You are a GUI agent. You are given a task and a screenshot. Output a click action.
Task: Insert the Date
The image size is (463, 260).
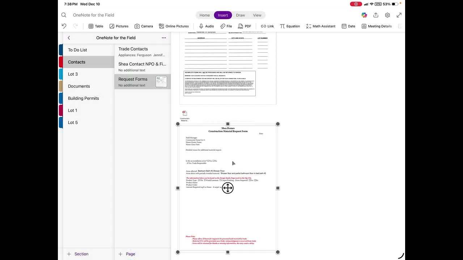point(348,26)
